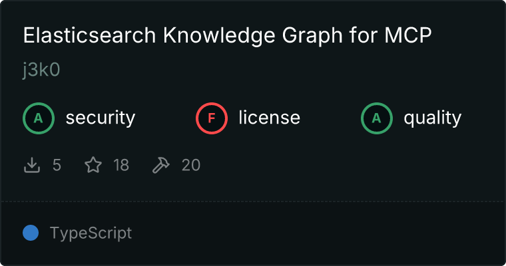Click blank area right of j3k0
Image resolution: width=506 pixels, height=266 pixels.
[x=266, y=70]
